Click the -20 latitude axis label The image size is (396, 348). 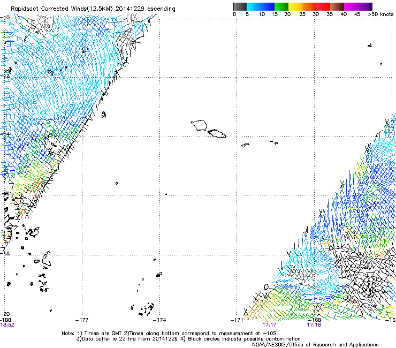[x=5, y=314]
